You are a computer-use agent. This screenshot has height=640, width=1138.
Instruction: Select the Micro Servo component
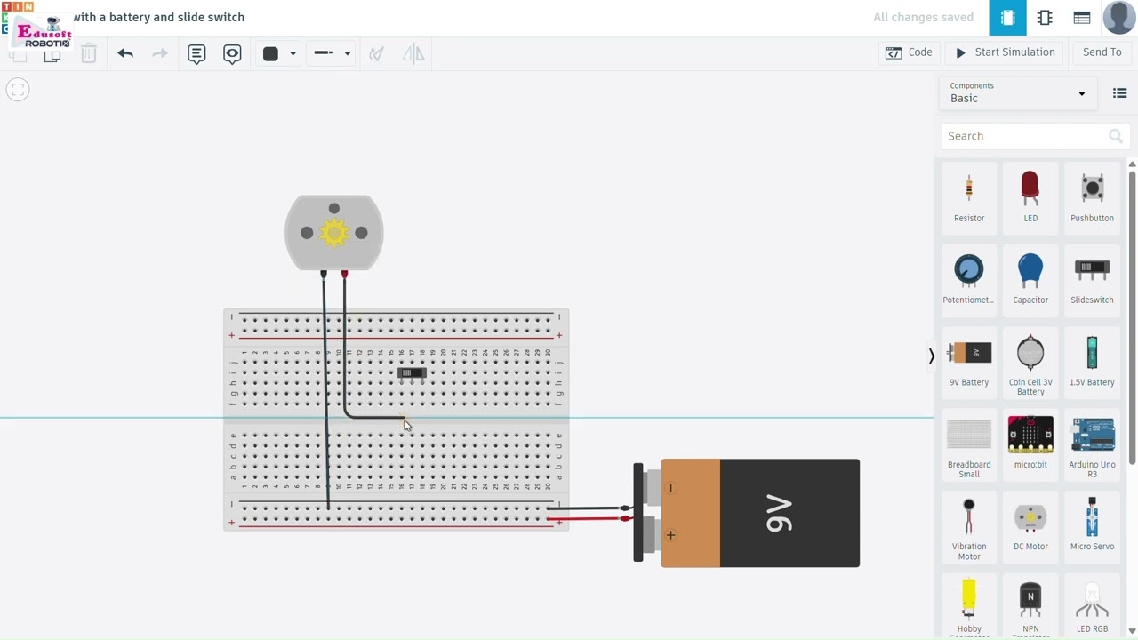[1092, 526]
